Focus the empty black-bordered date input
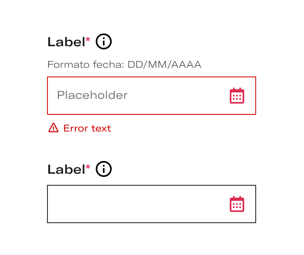The image size is (304, 255). tap(152, 204)
